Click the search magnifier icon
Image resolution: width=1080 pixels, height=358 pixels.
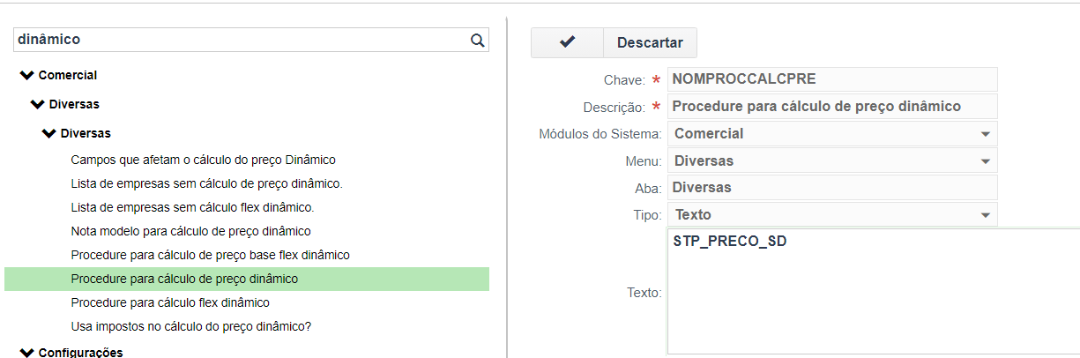tap(477, 40)
